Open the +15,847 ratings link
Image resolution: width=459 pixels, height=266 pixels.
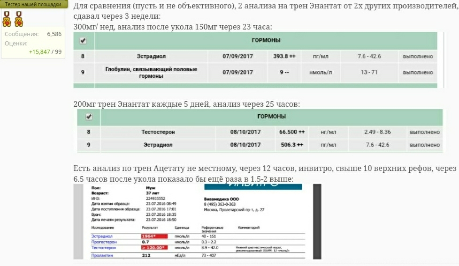39,52
